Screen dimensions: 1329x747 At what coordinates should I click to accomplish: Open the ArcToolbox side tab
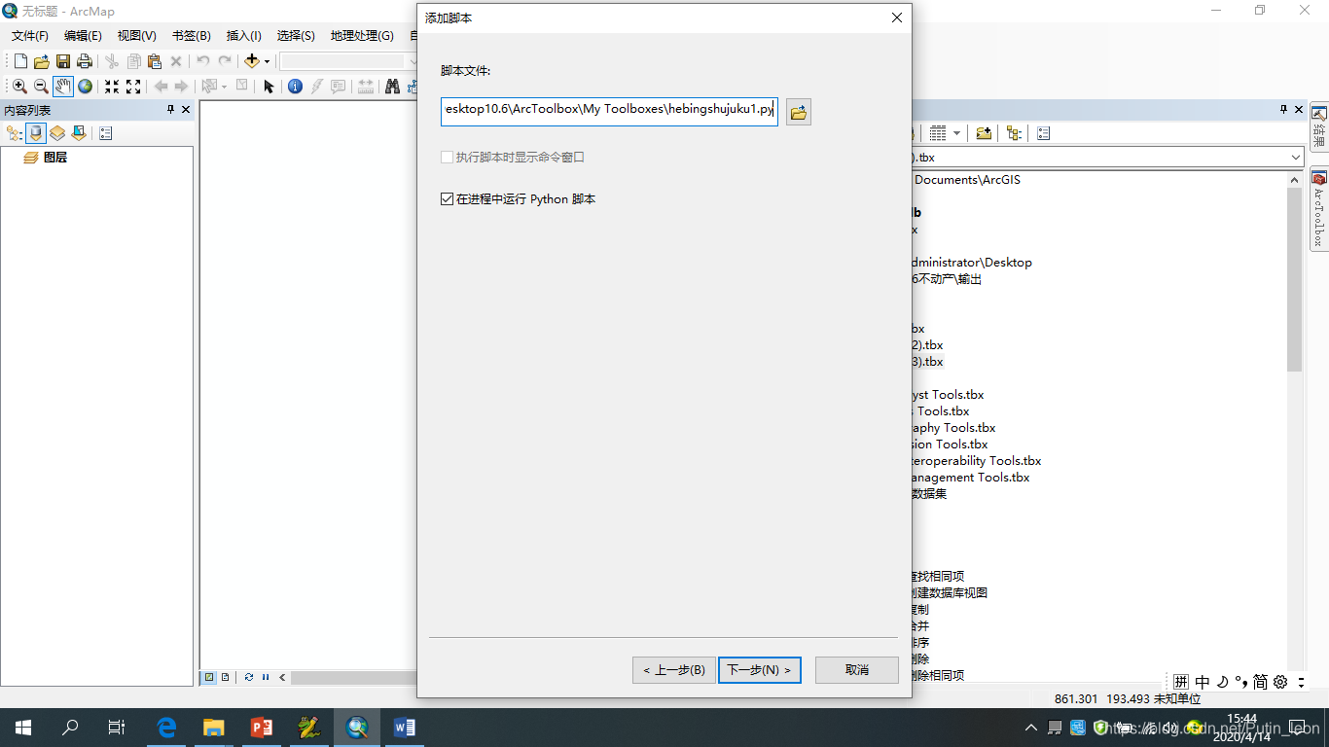point(1319,211)
